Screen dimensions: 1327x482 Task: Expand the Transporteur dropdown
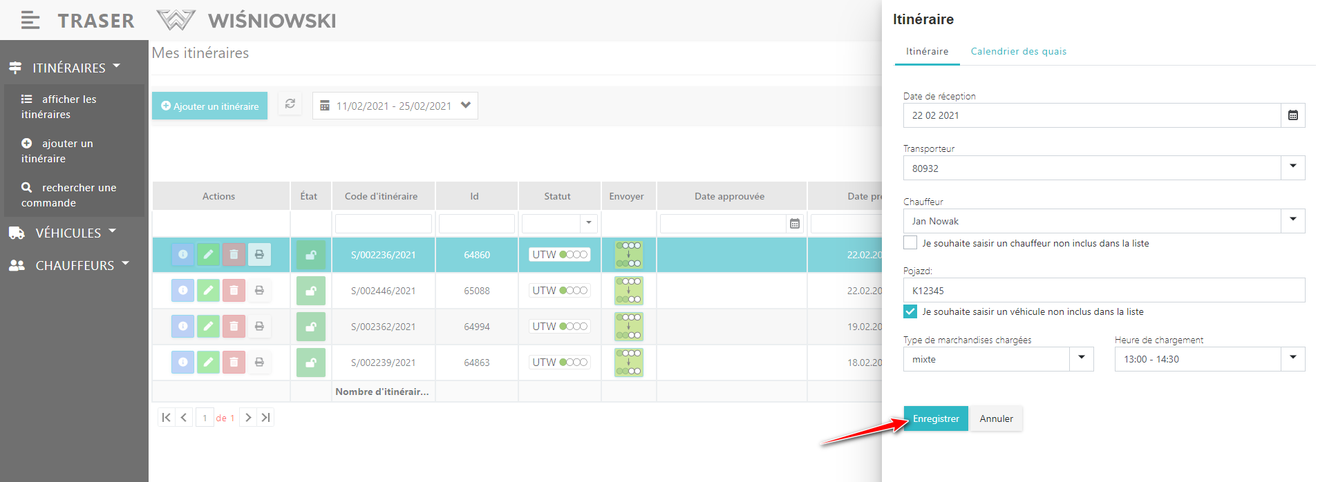pos(1292,168)
